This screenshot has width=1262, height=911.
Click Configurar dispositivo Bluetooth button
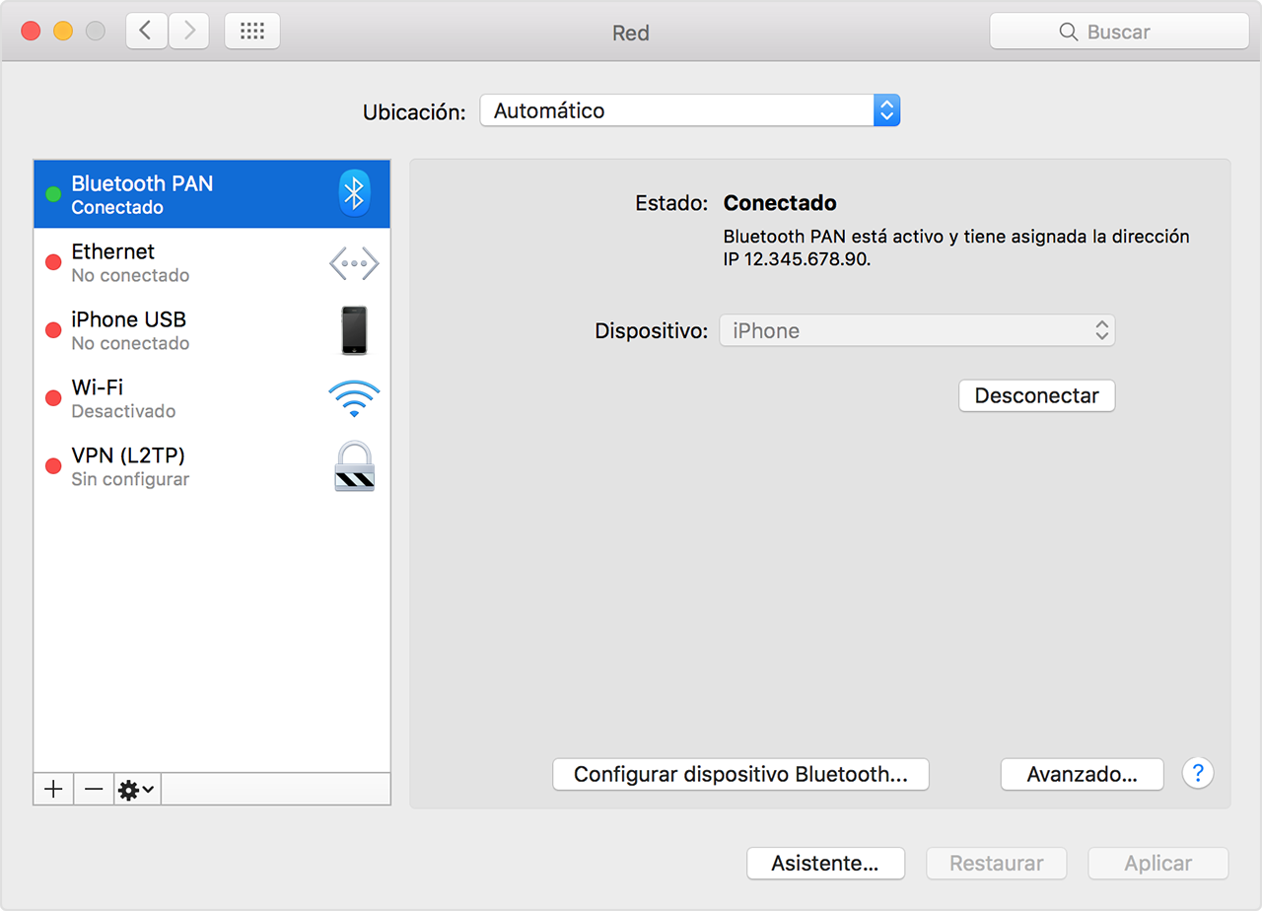pos(741,774)
